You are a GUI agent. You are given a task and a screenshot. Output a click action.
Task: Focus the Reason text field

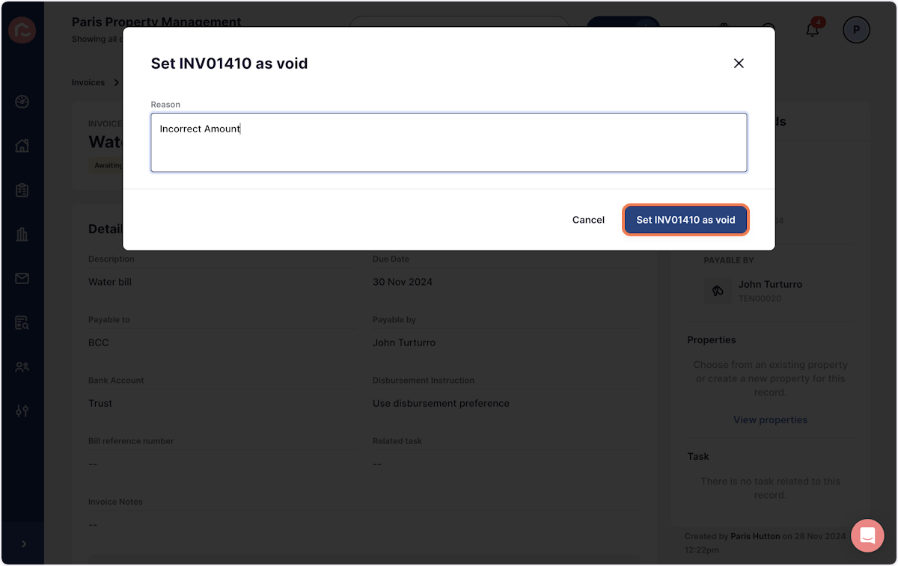tap(449, 142)
